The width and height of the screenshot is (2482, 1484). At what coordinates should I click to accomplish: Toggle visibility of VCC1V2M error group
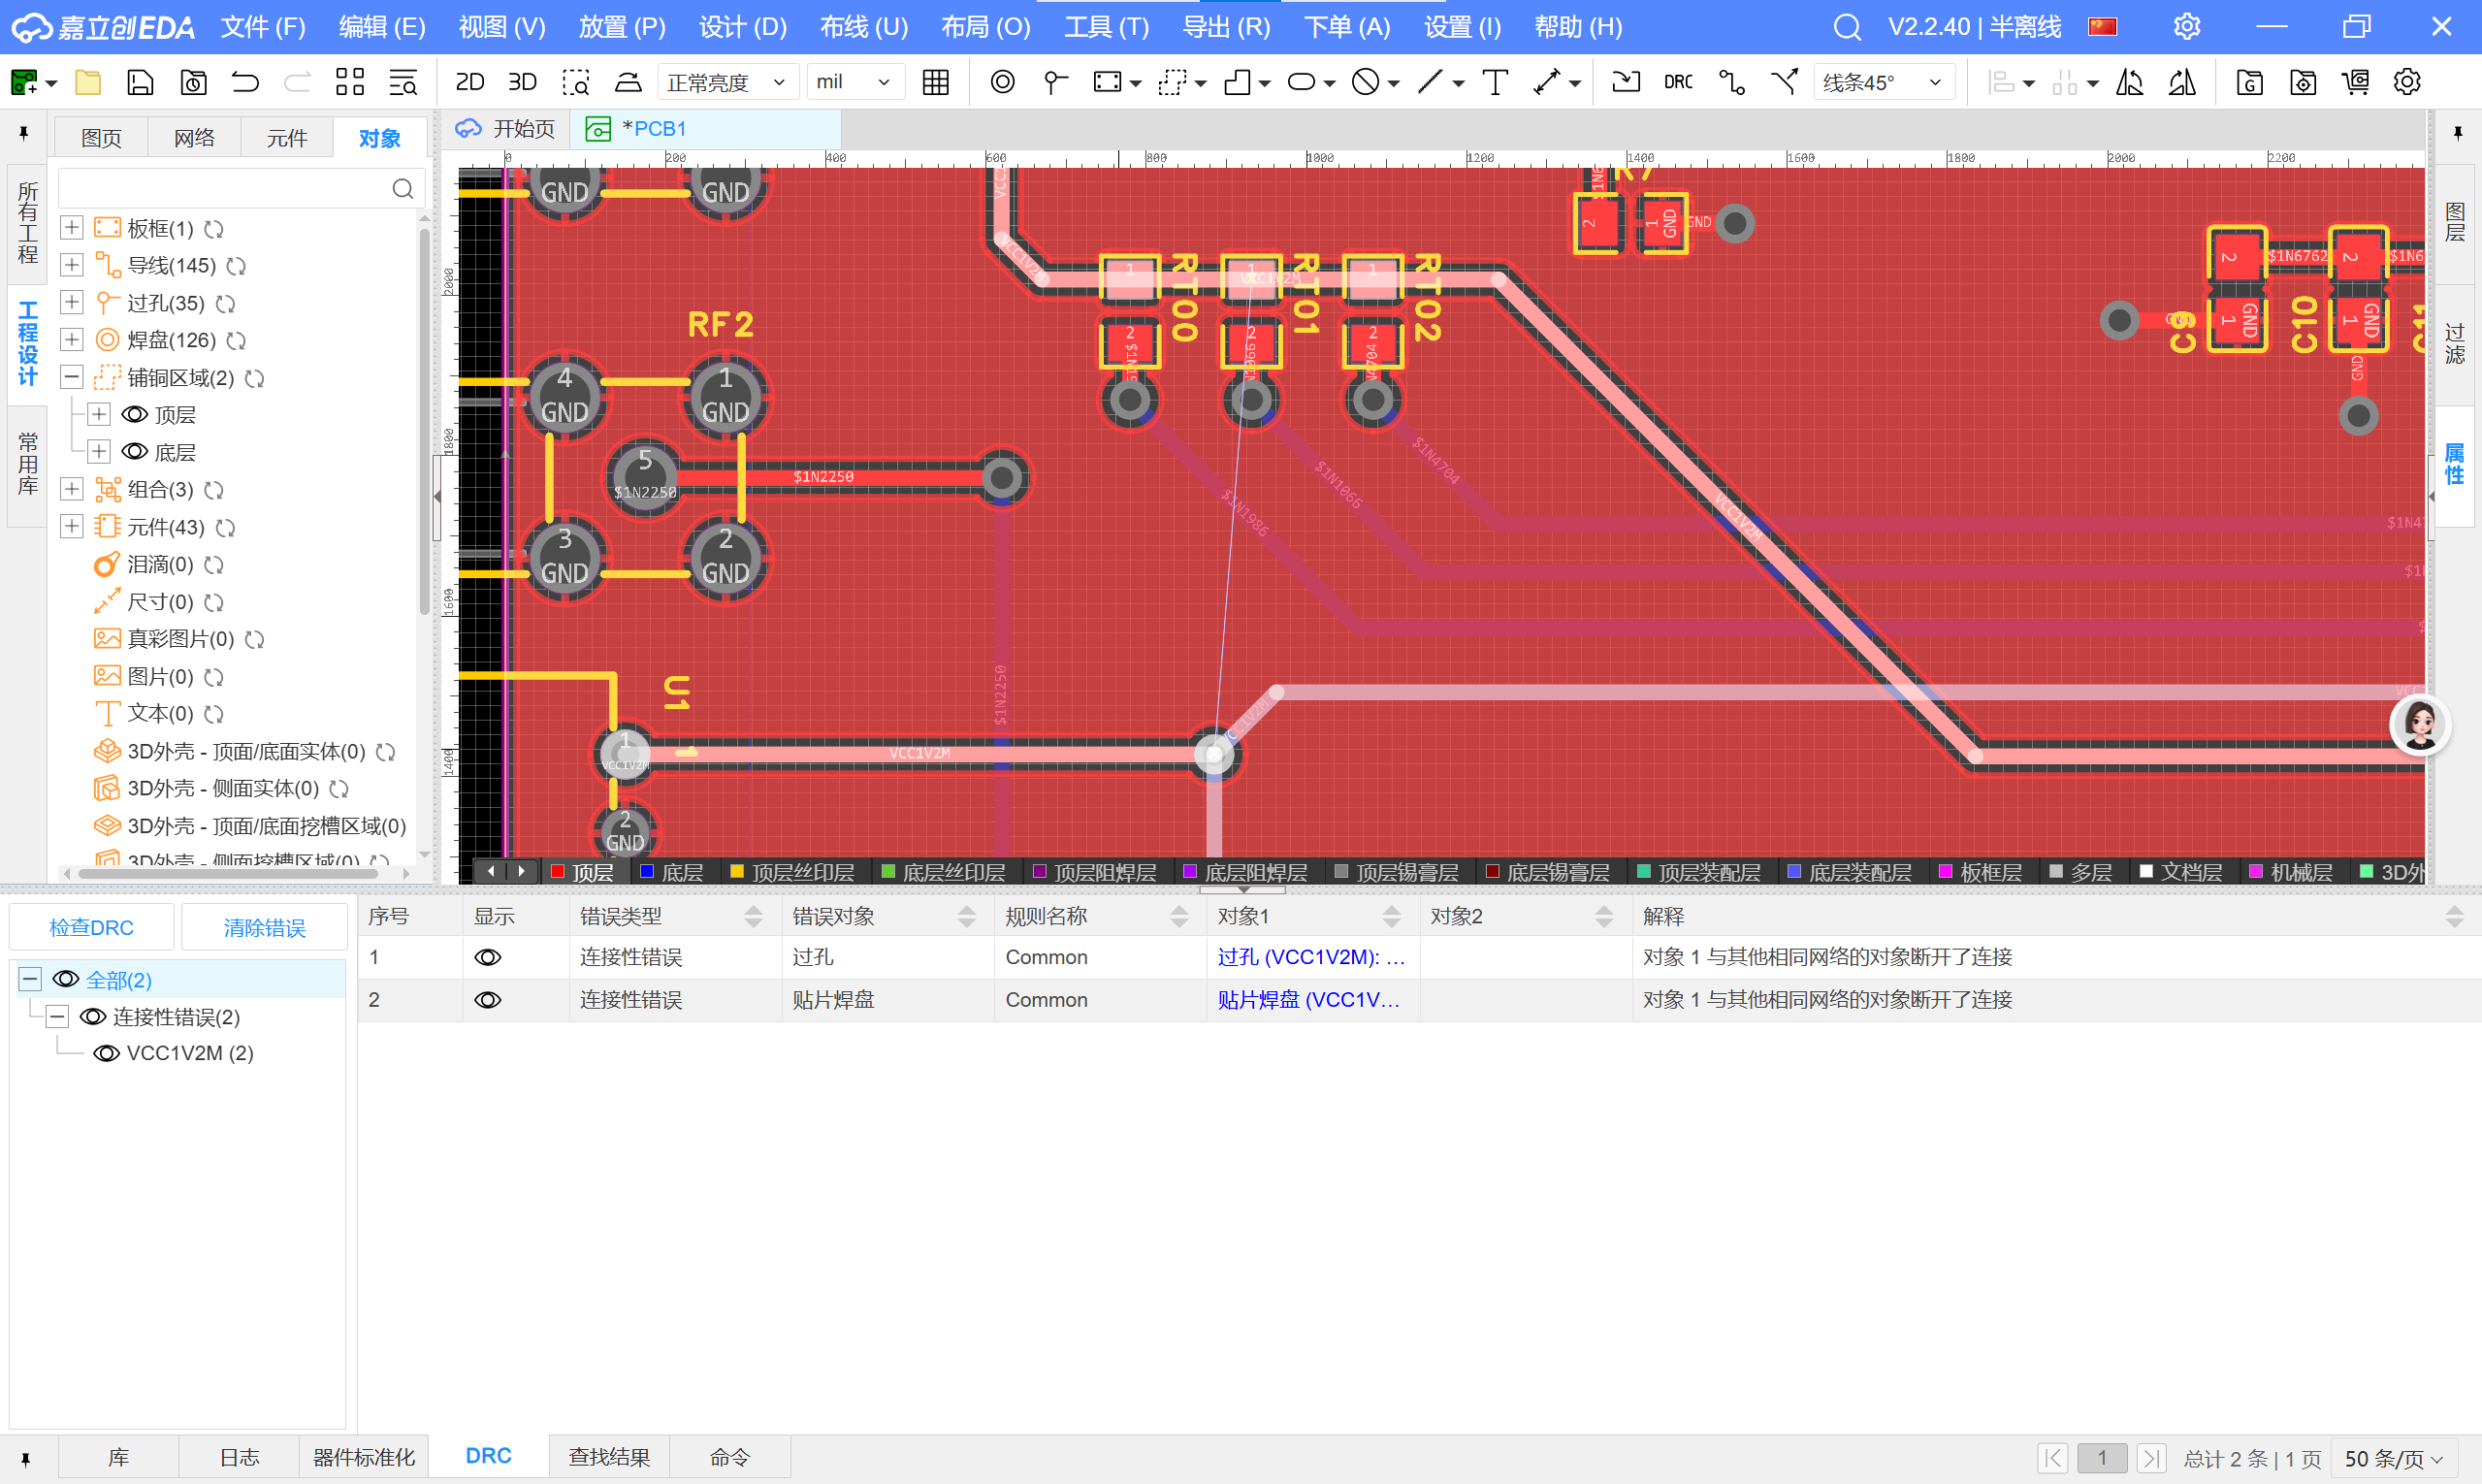pos(107,1053)
